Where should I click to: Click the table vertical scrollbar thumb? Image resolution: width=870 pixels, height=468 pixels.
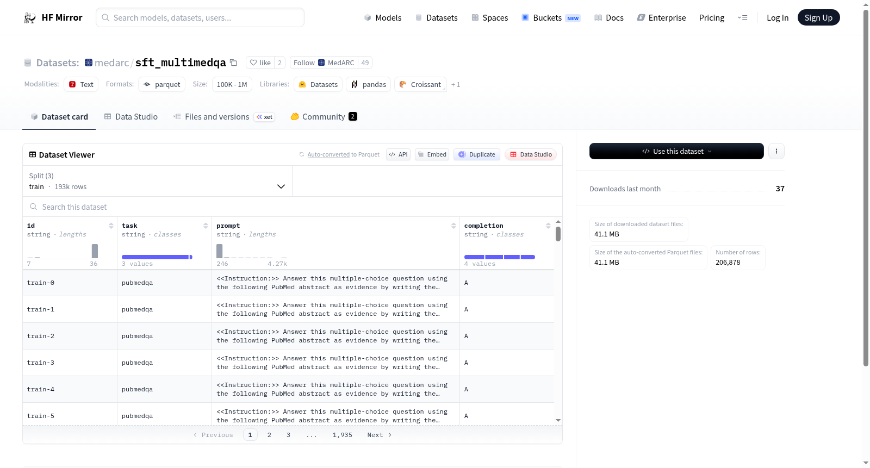coord(558,234)
